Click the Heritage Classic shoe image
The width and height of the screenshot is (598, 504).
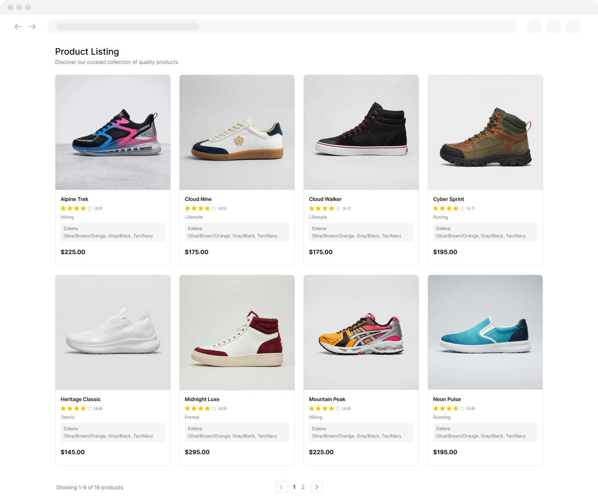point(112,332)
